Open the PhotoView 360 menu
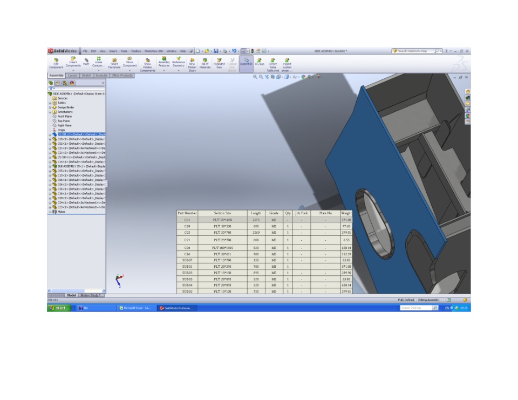This screenshot has height=400, width=518. click(x=154, y=51)
